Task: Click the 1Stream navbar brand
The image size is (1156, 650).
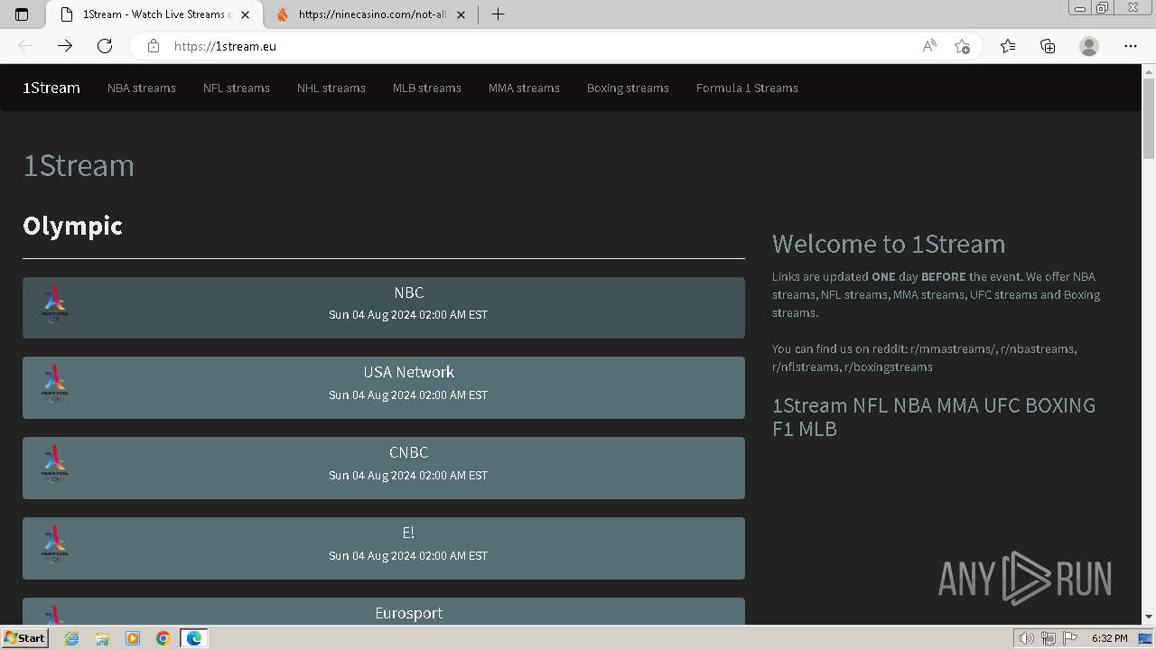Action: pyautogui.click(x=51, y=88)
